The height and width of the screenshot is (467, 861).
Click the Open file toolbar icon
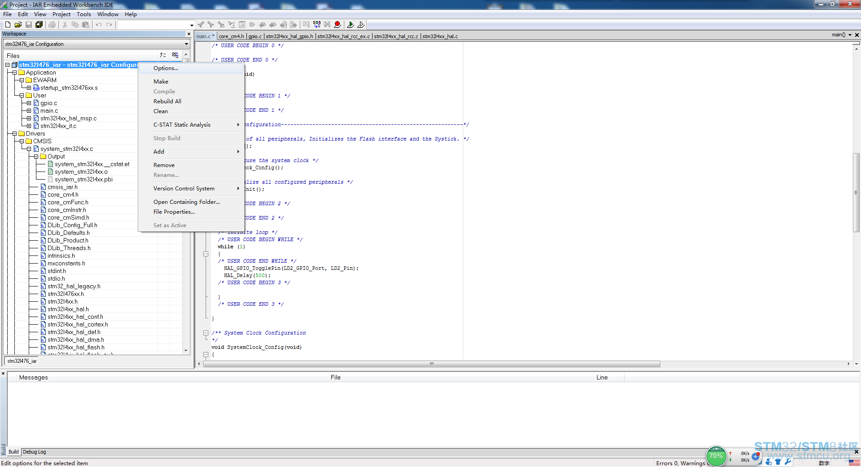(18, 25)
